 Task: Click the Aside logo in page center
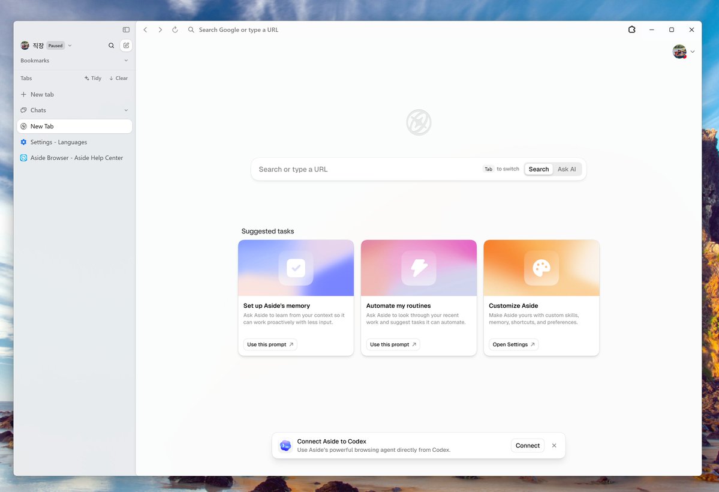pos(419,122)
